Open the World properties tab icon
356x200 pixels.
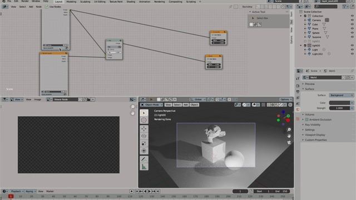[x=298, y=109]
